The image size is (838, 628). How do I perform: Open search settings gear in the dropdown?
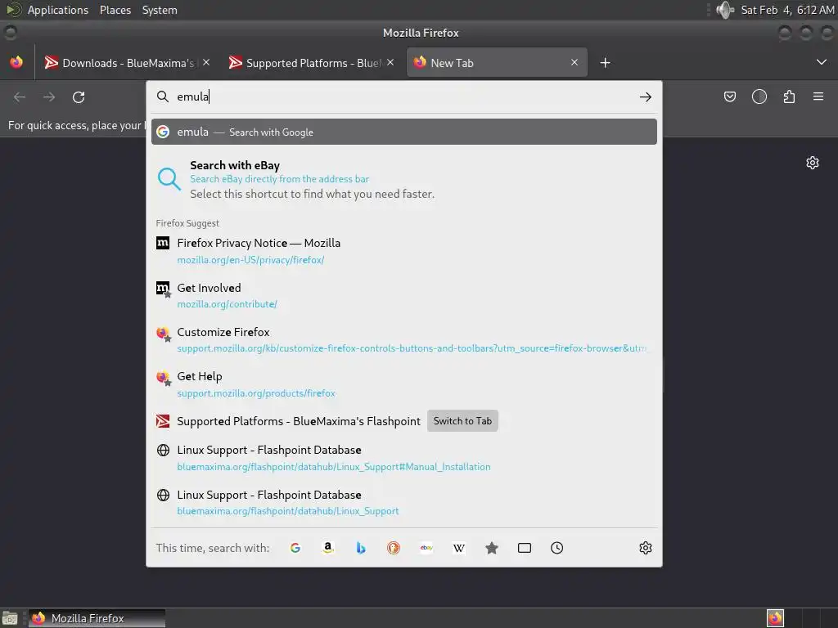pyautogui.click(x=646, y=548)
